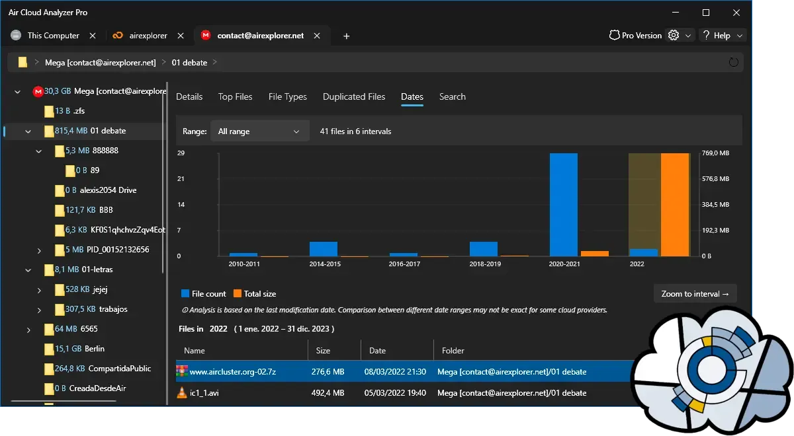The width and height of the screenshot is (794, 436).
Task: Click the blue 2014-2015 chart bar
Action: tap(324, 249)
